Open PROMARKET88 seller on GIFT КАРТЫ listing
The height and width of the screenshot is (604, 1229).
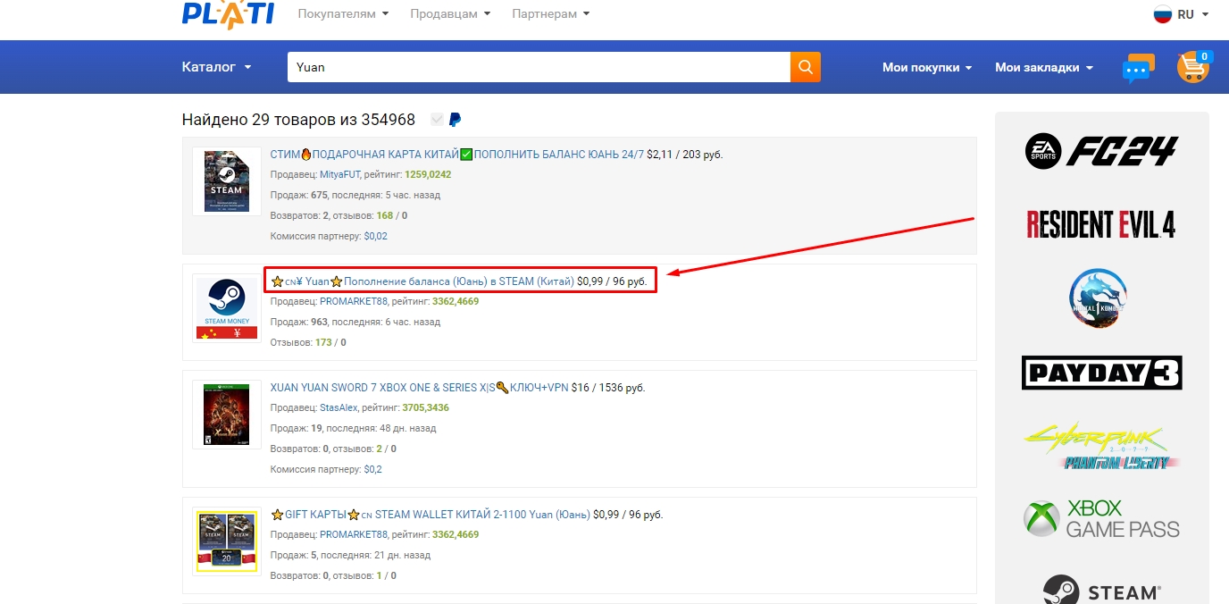tap(354, 535)
